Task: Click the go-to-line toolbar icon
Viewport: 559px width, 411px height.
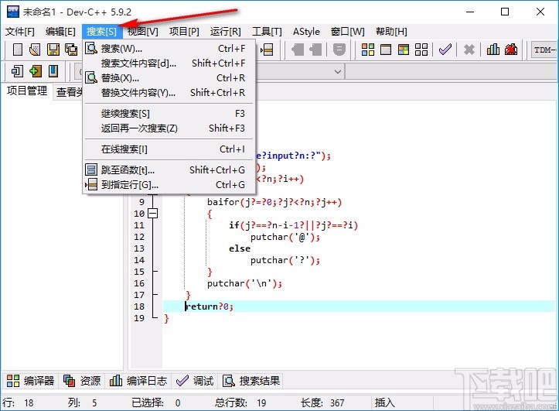Action: tap(267, 50)
